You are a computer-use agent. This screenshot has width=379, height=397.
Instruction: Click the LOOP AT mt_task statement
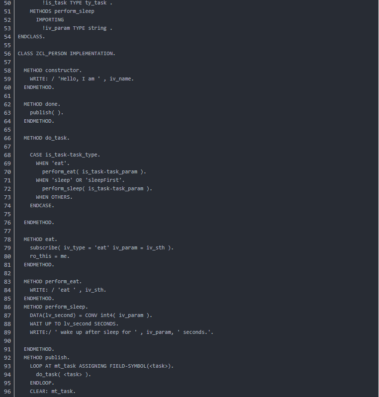tap(101, 366)
